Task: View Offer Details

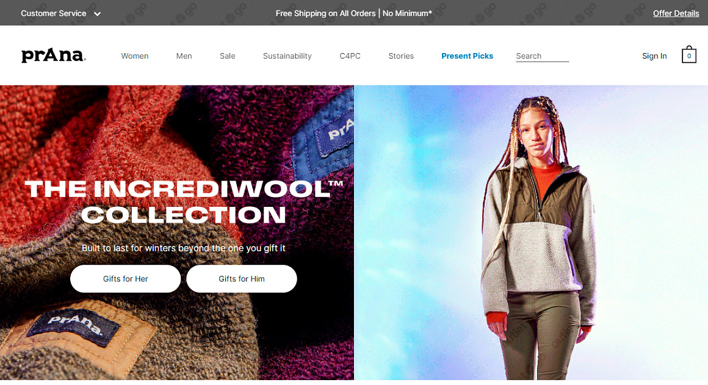Action: click(x=676, y=13)
